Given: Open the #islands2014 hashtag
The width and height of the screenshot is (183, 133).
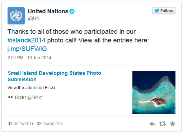Looking at the screenshot, I should (x=27, y=40).
